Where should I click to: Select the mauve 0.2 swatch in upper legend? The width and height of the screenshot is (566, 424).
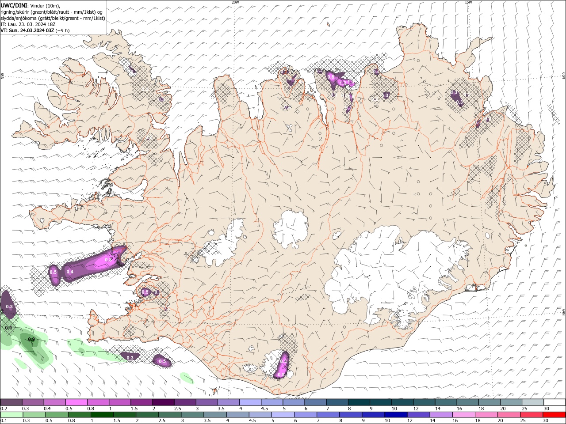pos(11,402)
